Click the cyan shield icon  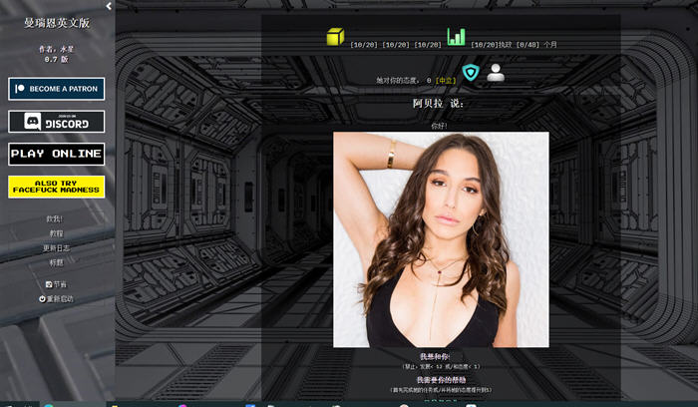471,73
